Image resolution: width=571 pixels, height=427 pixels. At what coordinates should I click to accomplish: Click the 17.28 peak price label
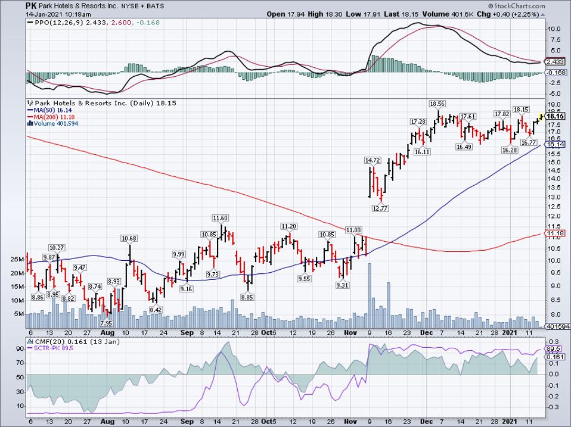(x=418, y=121)
